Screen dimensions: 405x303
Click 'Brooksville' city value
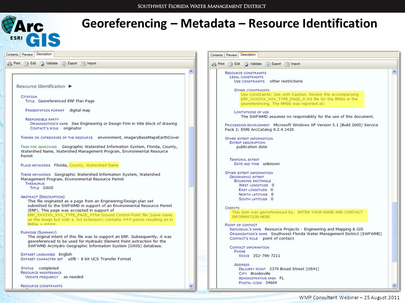tap(260, 274)
